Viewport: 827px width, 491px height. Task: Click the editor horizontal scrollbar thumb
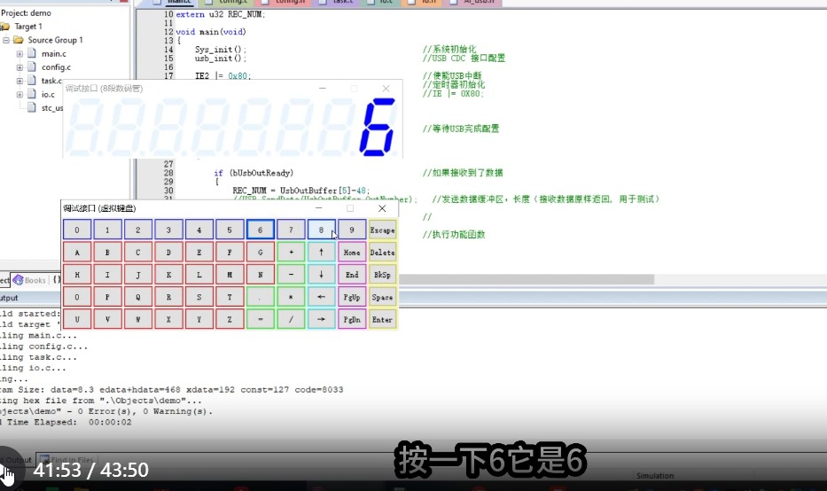coord(527,279)
